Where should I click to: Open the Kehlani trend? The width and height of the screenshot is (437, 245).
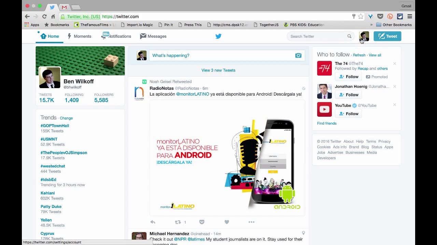47,193
